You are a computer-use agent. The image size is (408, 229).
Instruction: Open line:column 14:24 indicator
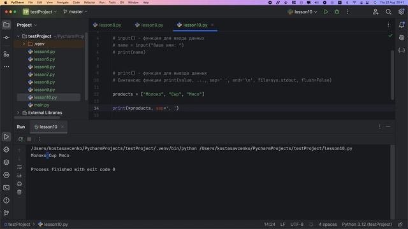tap(269, 225)
